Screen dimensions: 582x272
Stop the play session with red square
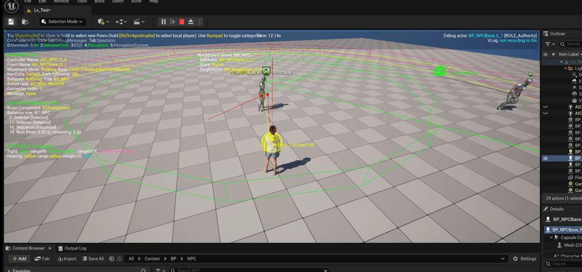(181, 22)
